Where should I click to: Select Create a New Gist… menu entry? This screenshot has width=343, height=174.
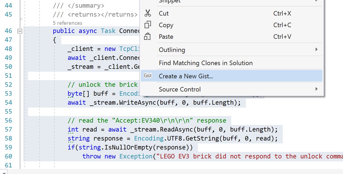186,76
